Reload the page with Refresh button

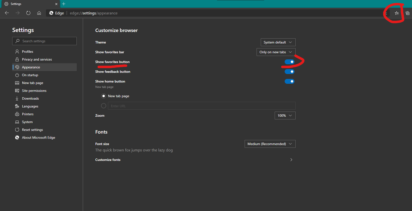pyautogui.click(x=28, y=13)
